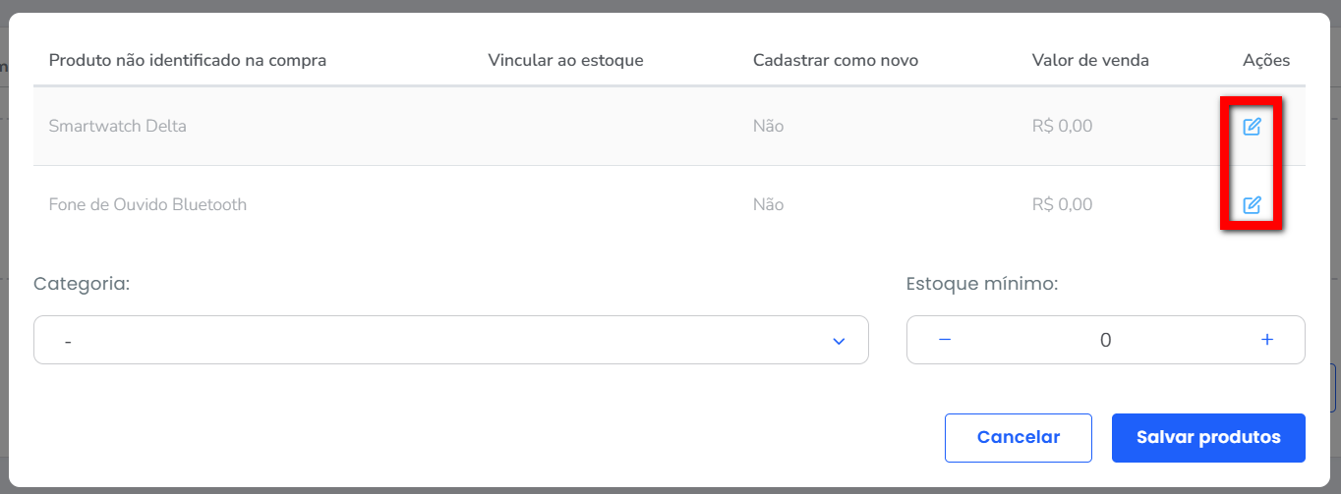Viewport: 1341px width, 494px height.
Task: Select the Smartwatch Delta product name
Action: pos(117,126)
